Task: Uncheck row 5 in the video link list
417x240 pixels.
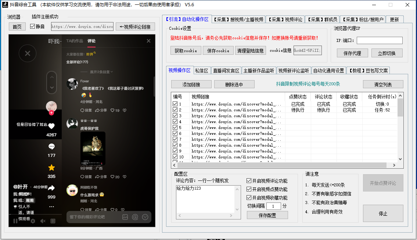Action: [x=175, y=128]
